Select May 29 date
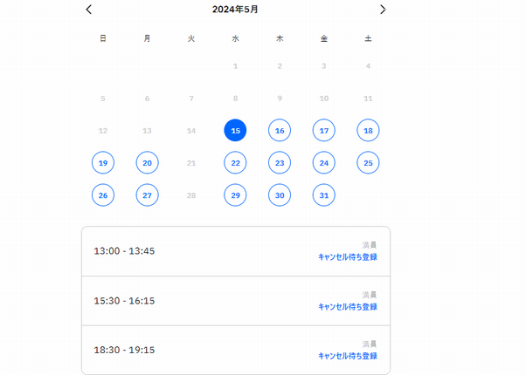Screen dimensions: 526x375 tap(235, 195)
